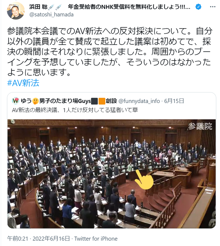Open the #AV新法 hashtag link

23,83
